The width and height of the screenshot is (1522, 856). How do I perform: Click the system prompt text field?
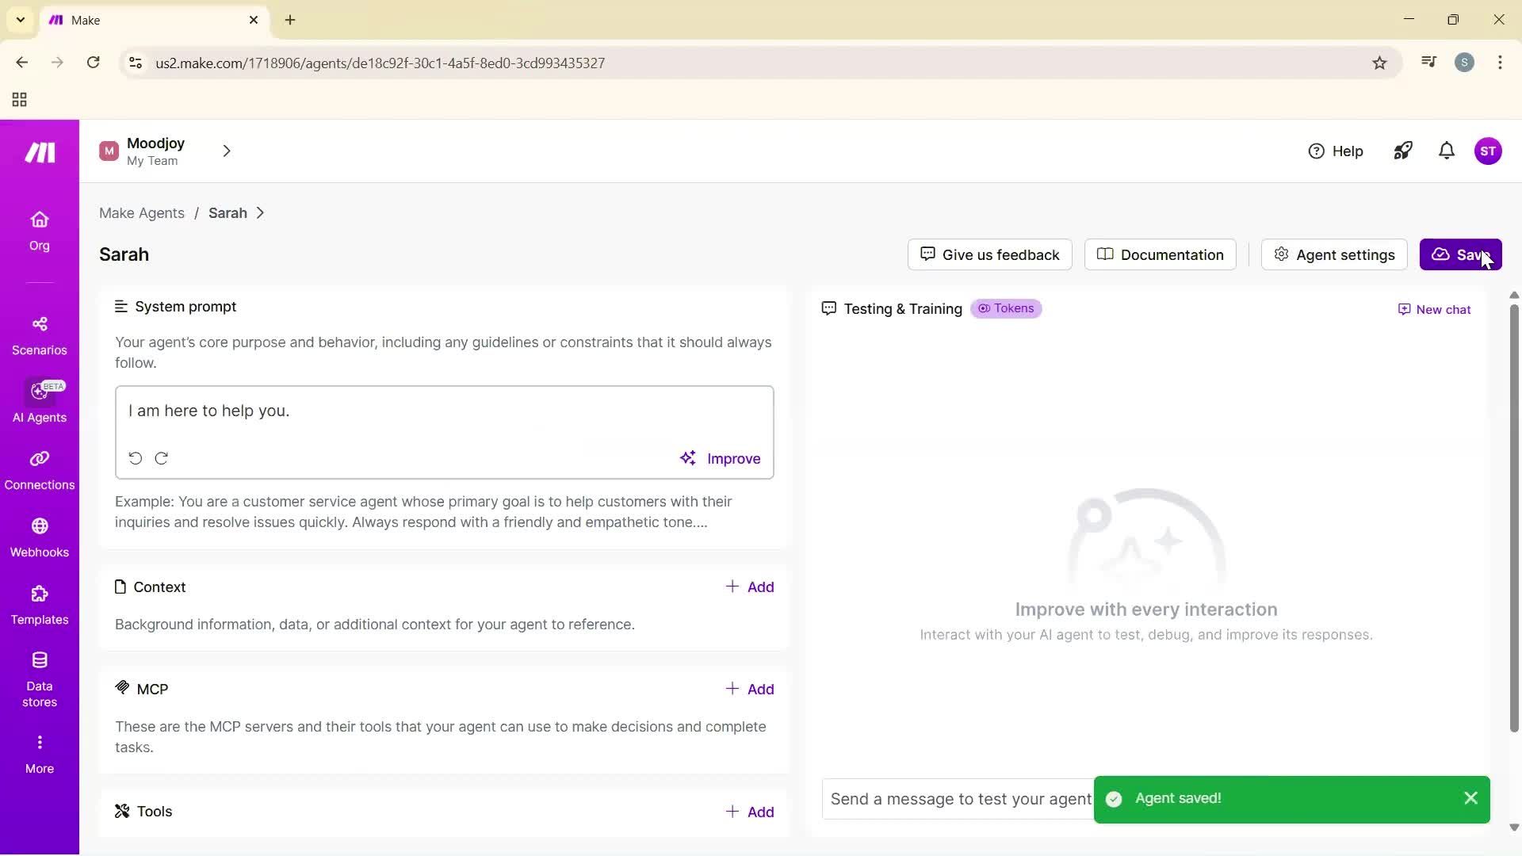point(444,411)
